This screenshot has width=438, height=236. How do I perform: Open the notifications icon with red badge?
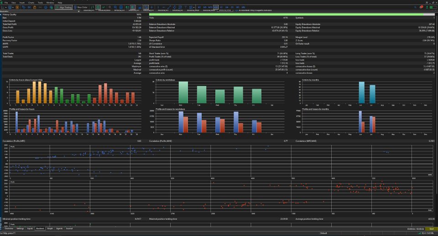coord(421,7)
